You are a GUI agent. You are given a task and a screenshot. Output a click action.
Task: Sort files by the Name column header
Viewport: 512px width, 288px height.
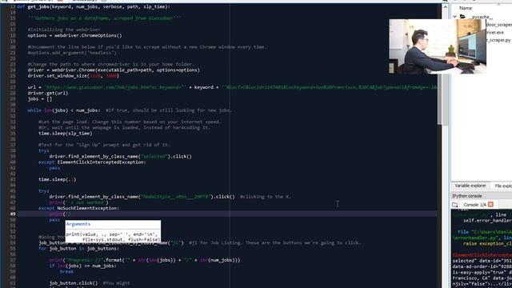(x=466, y=8)
